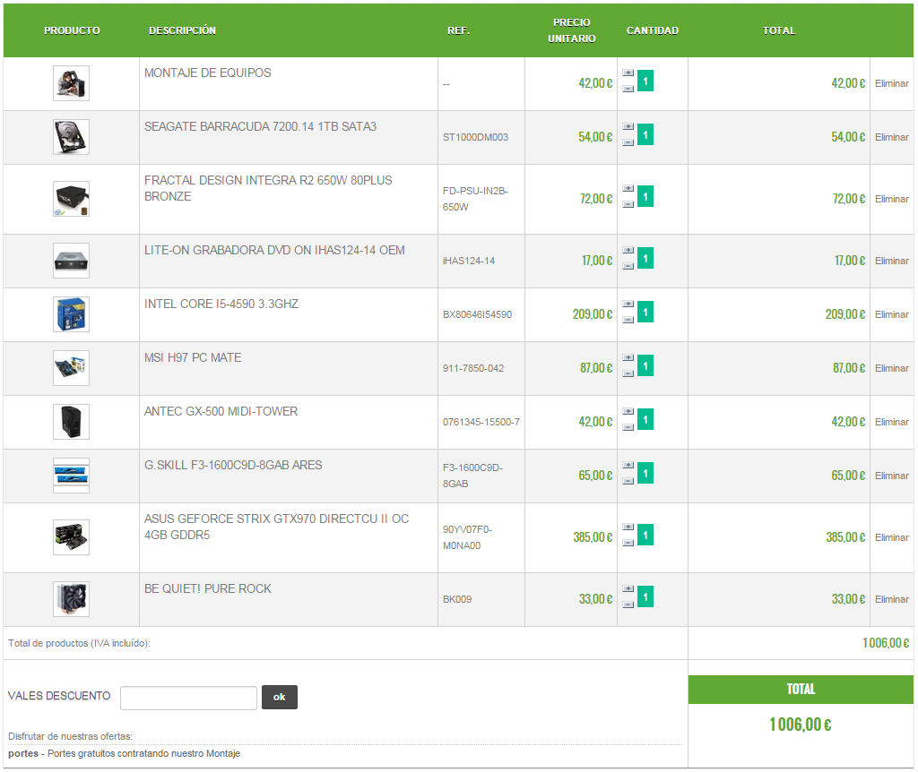Select reference ST1000DM003 text
This screenshot has height=772, width=918.
475,137
